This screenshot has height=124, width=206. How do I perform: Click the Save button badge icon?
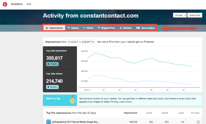coord(138,28)
